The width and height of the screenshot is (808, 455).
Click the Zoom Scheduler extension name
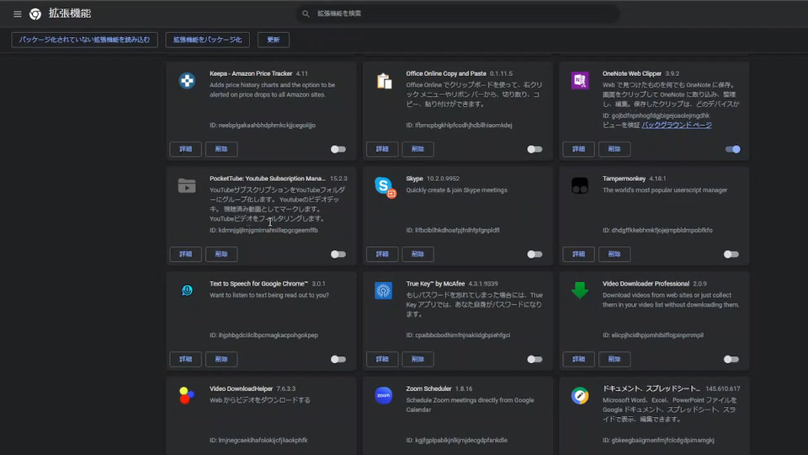coord(428,388)
